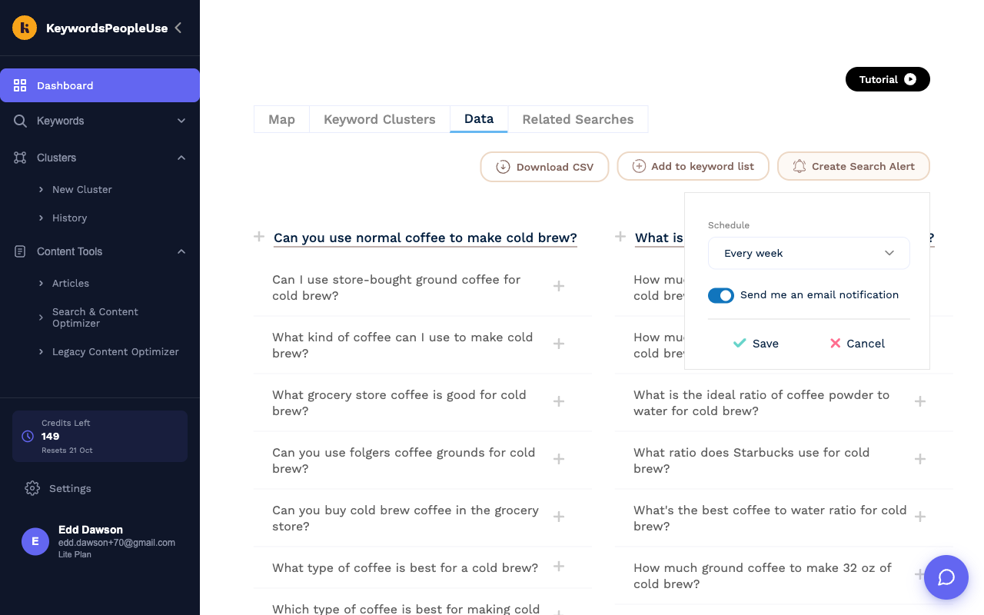984x615 pixels.
Task: Select the Data tab
Action: click(x=479, y=119)
